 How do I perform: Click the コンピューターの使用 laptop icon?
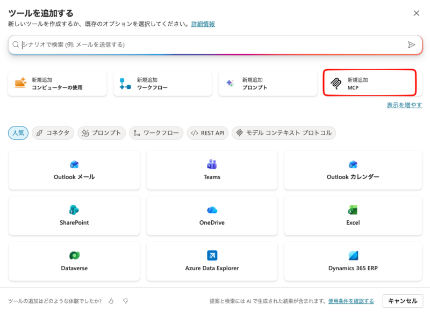[20, 83]
